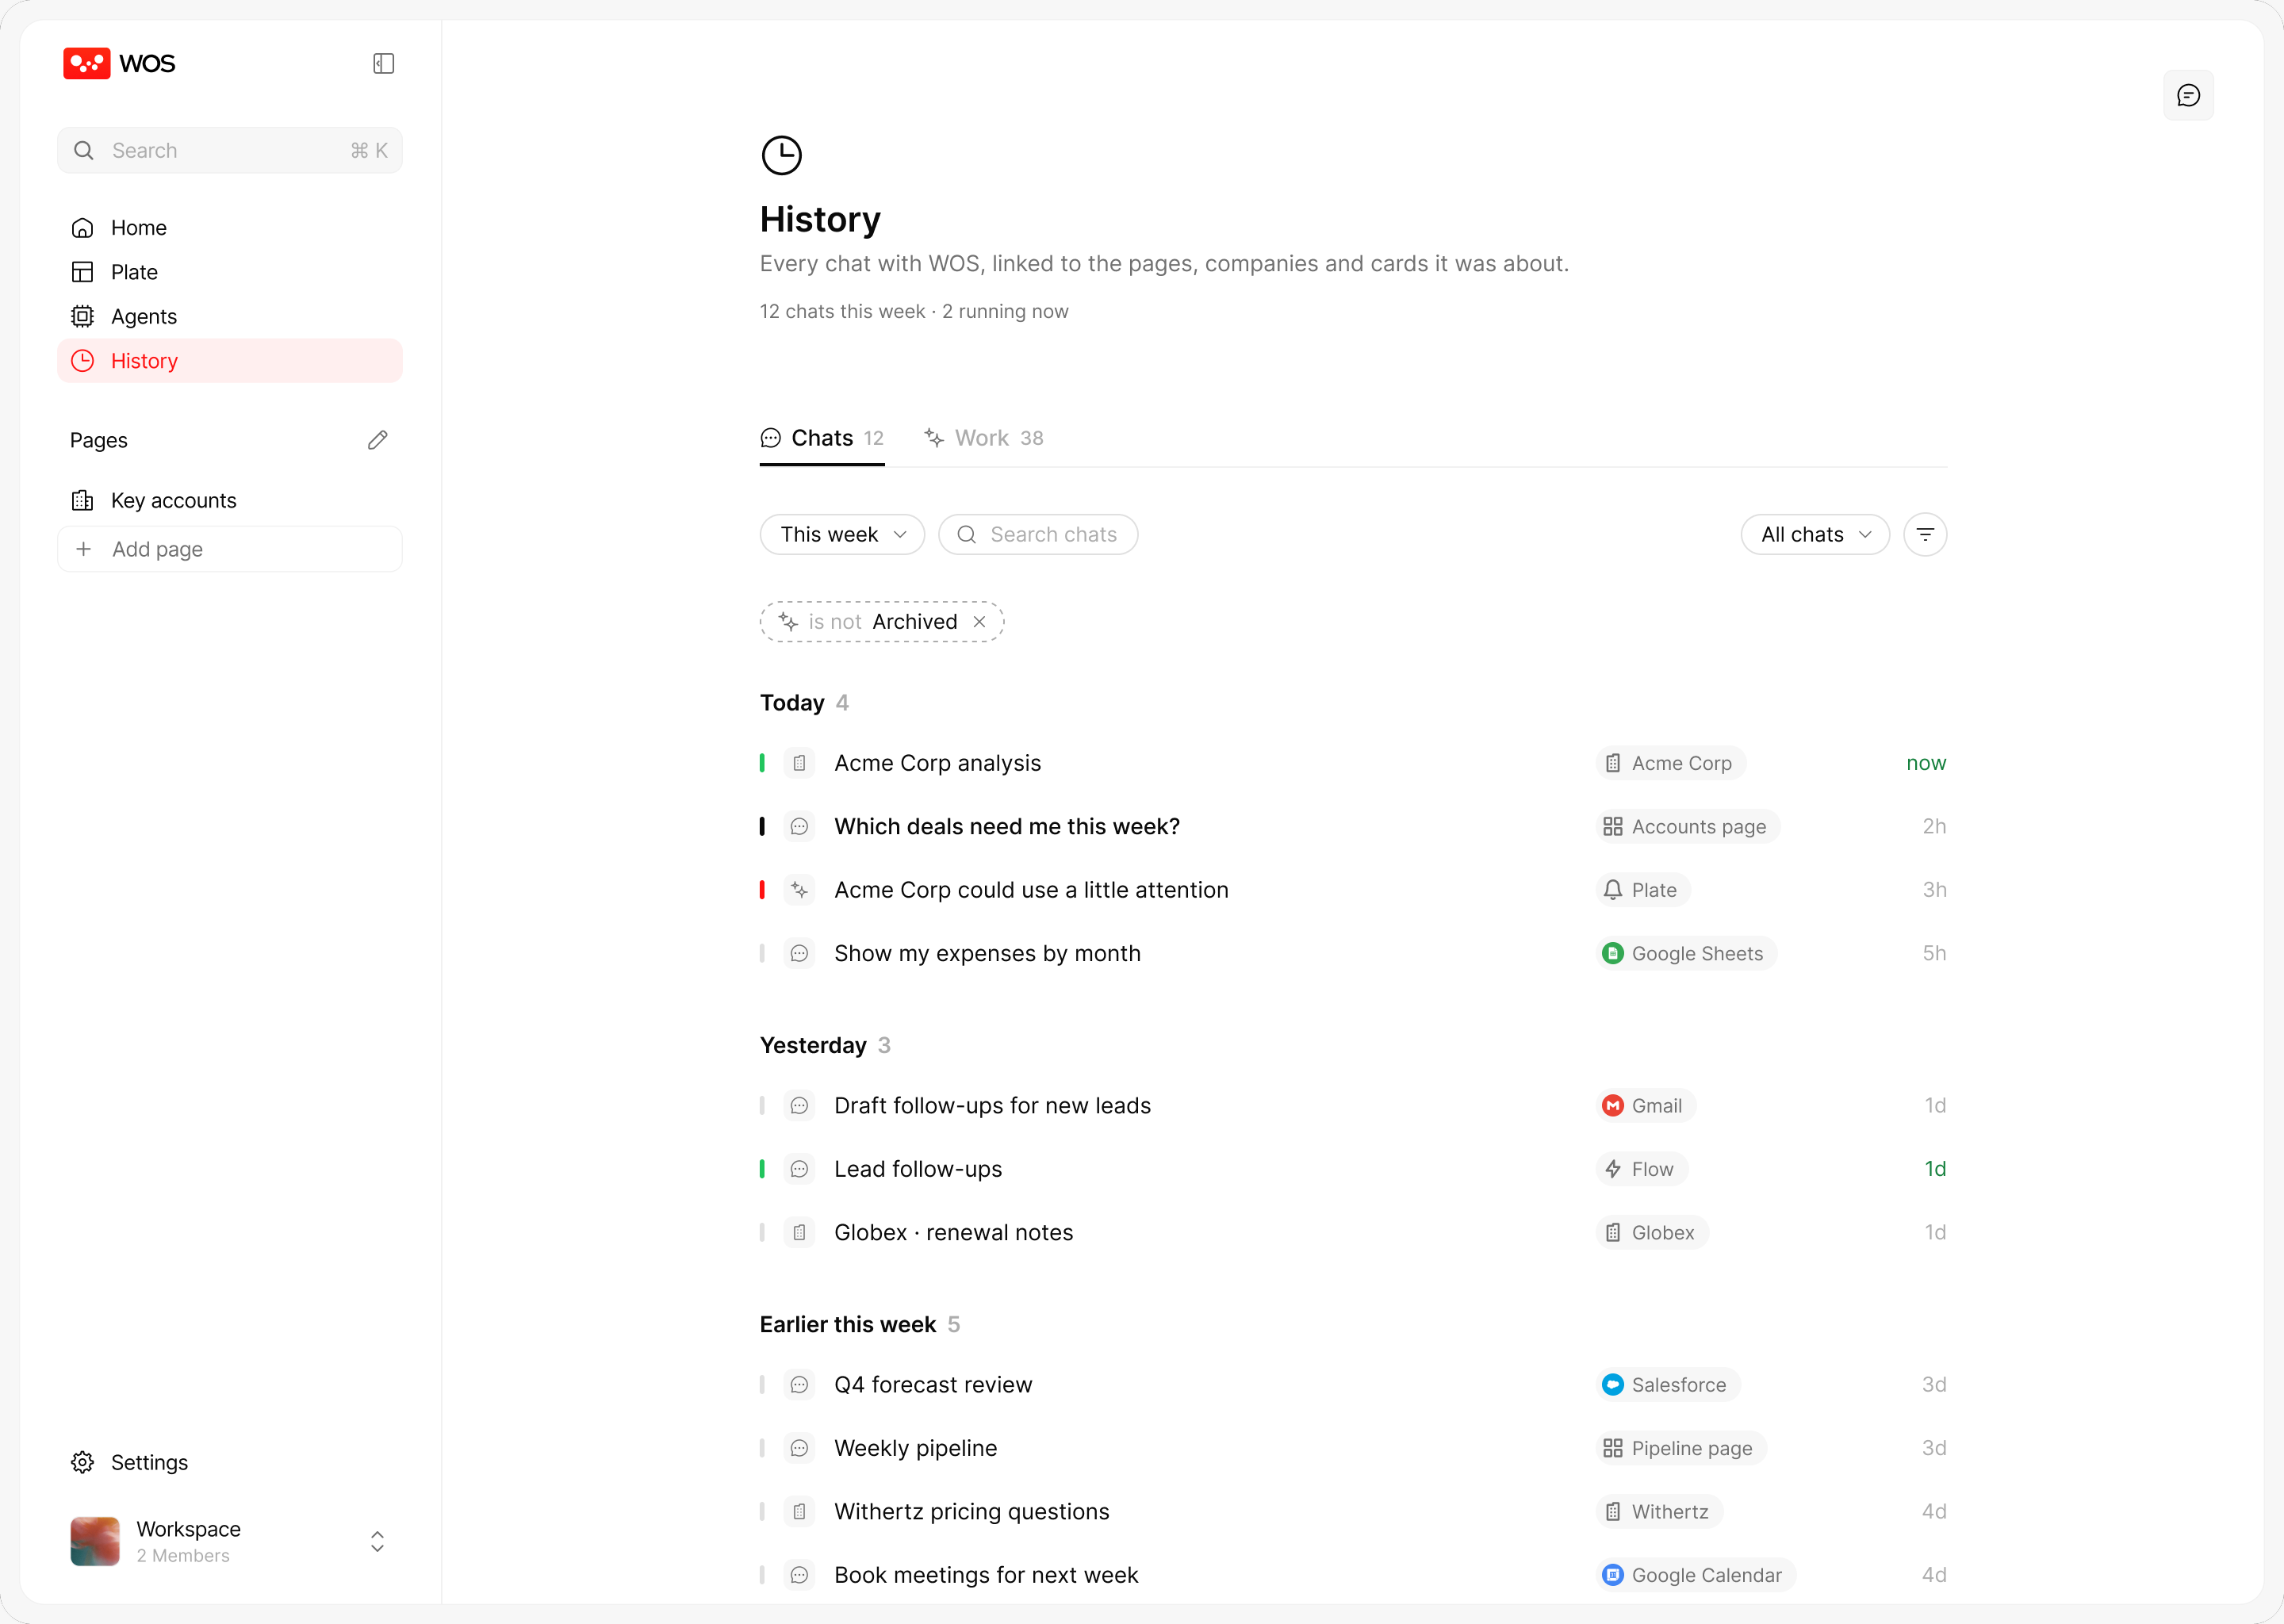Open 'Weekly pipeline' chat
The image size is (2284, 1624).
(x=915, y=1448)
